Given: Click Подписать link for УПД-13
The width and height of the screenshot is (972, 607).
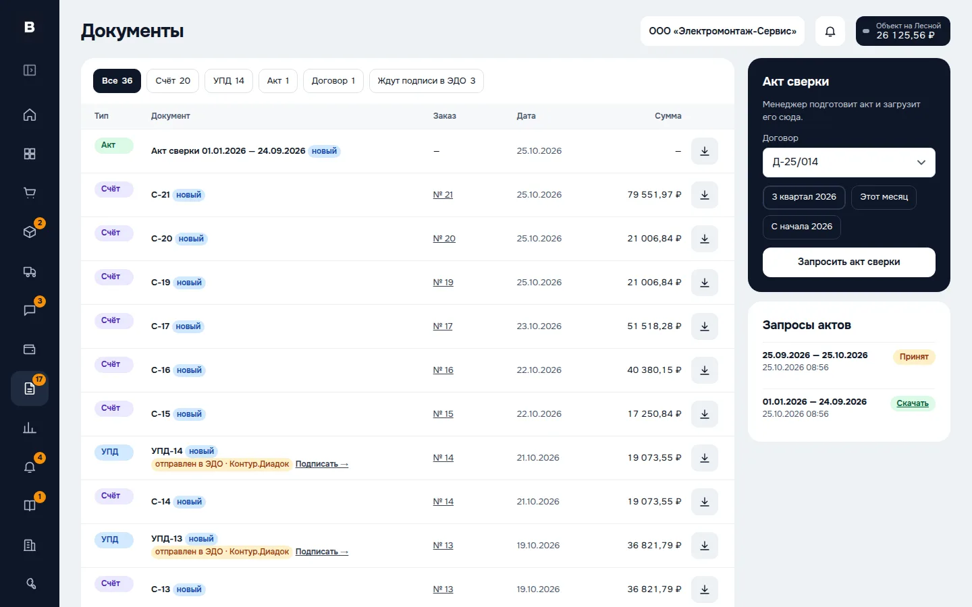Looking at the screenshot, I should pyautogui.click(x=322, y=552).
